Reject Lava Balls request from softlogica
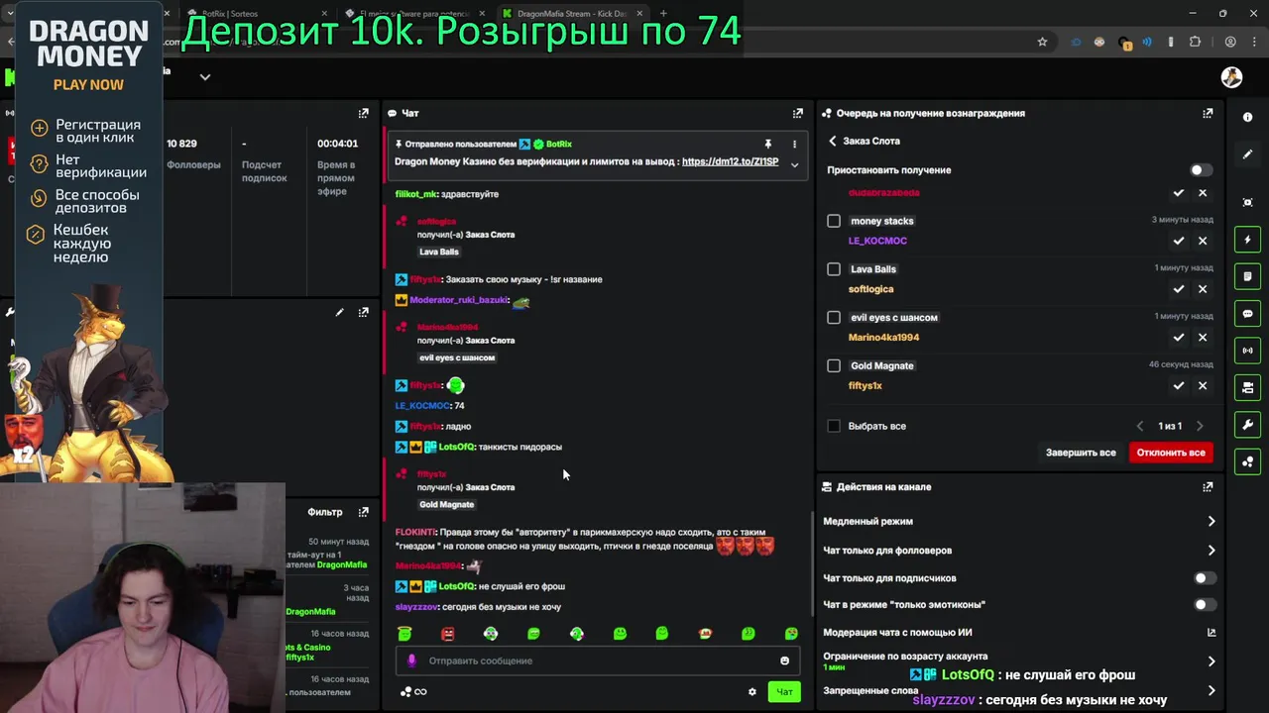The height and width of the screenshot is (713, 1269). click(1203, 289)
